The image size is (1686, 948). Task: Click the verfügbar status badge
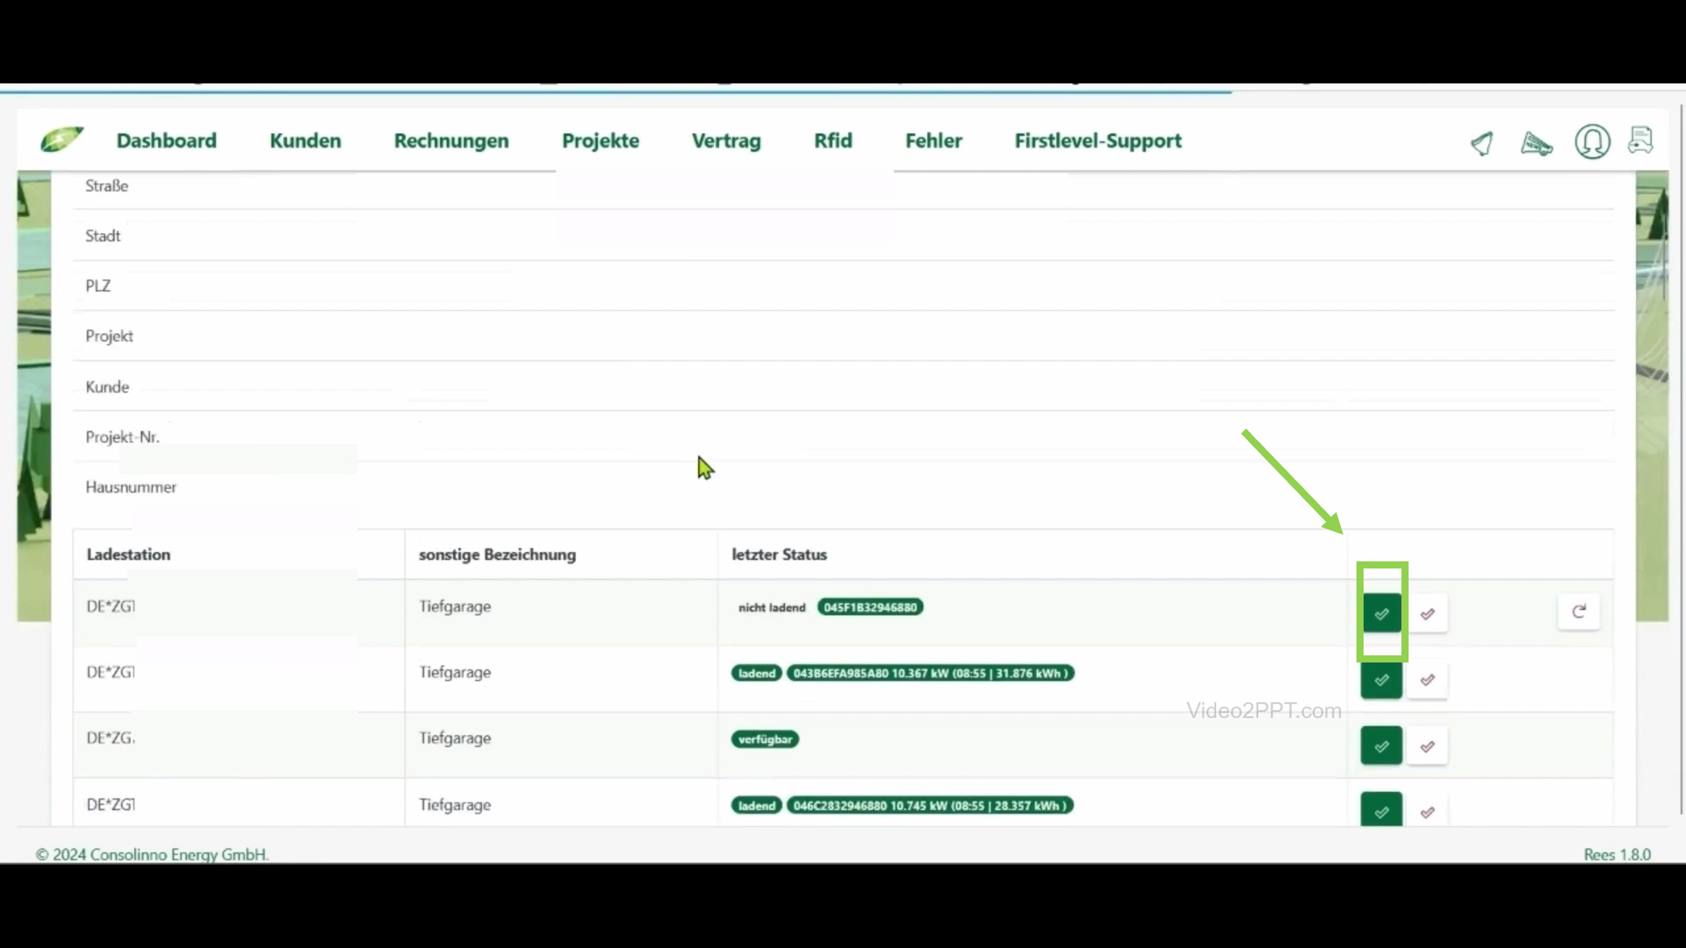(x=764, y=739)
